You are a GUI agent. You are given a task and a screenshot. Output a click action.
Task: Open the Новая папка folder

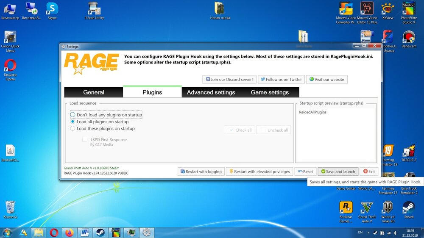pyautogui.click(x=220, y=11)
